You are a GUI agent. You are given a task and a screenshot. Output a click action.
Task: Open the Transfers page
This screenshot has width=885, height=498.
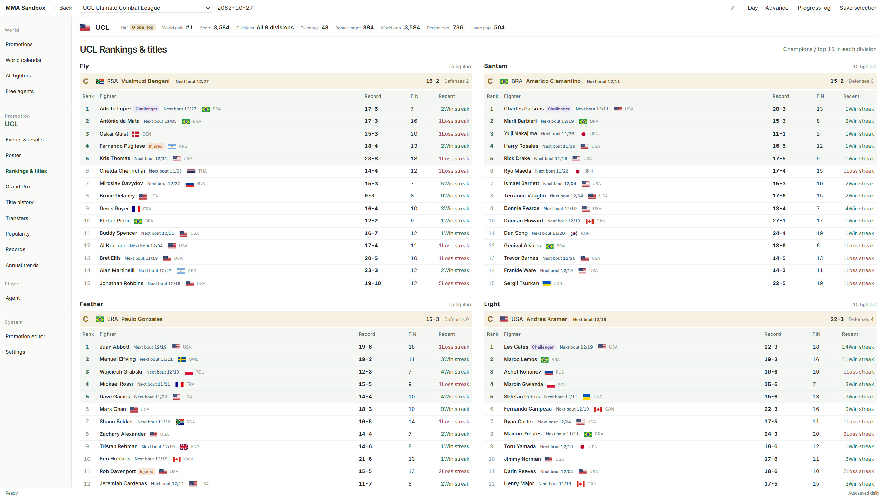pyautogui.click(x=17, y=218)
